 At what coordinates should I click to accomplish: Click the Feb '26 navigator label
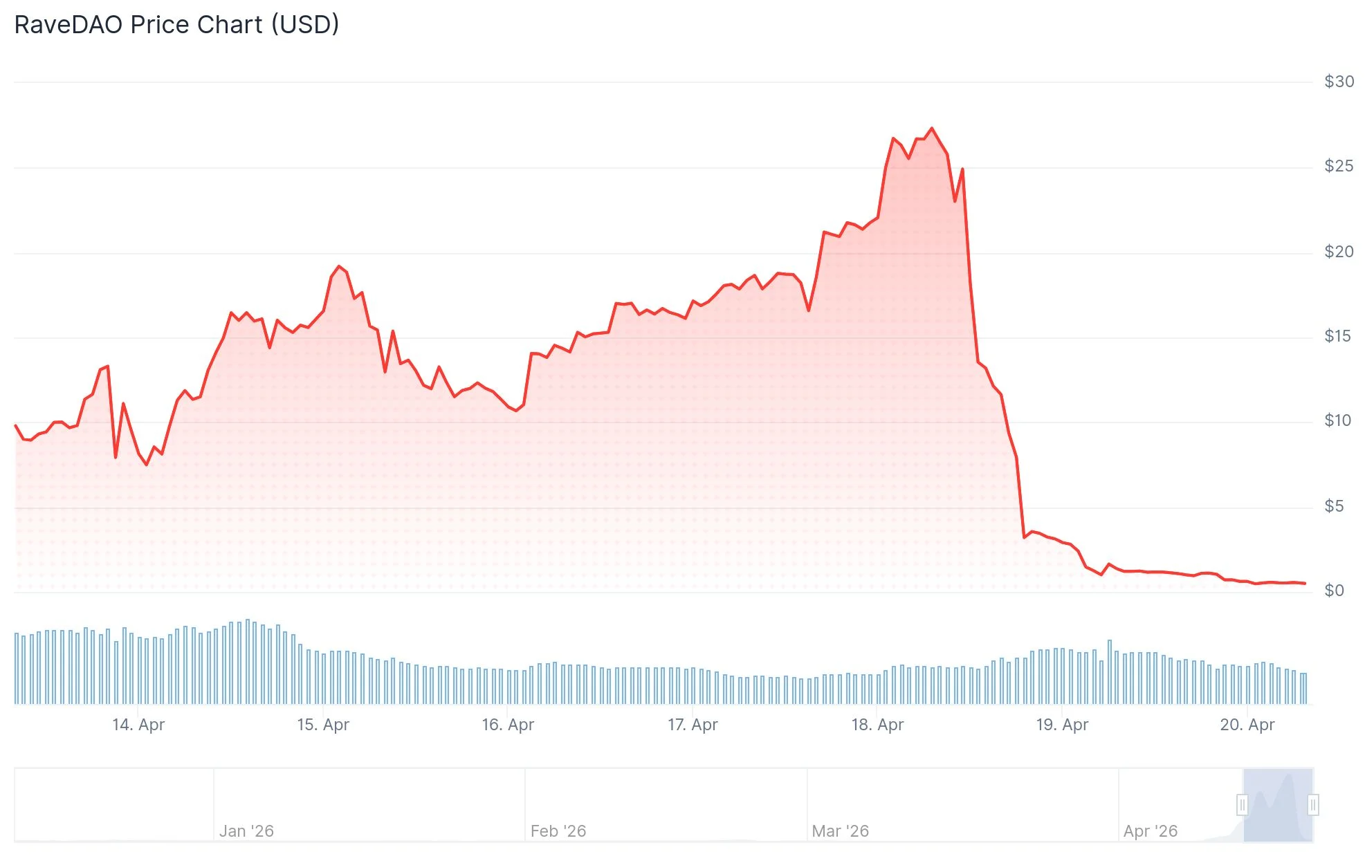coord(558,830)
